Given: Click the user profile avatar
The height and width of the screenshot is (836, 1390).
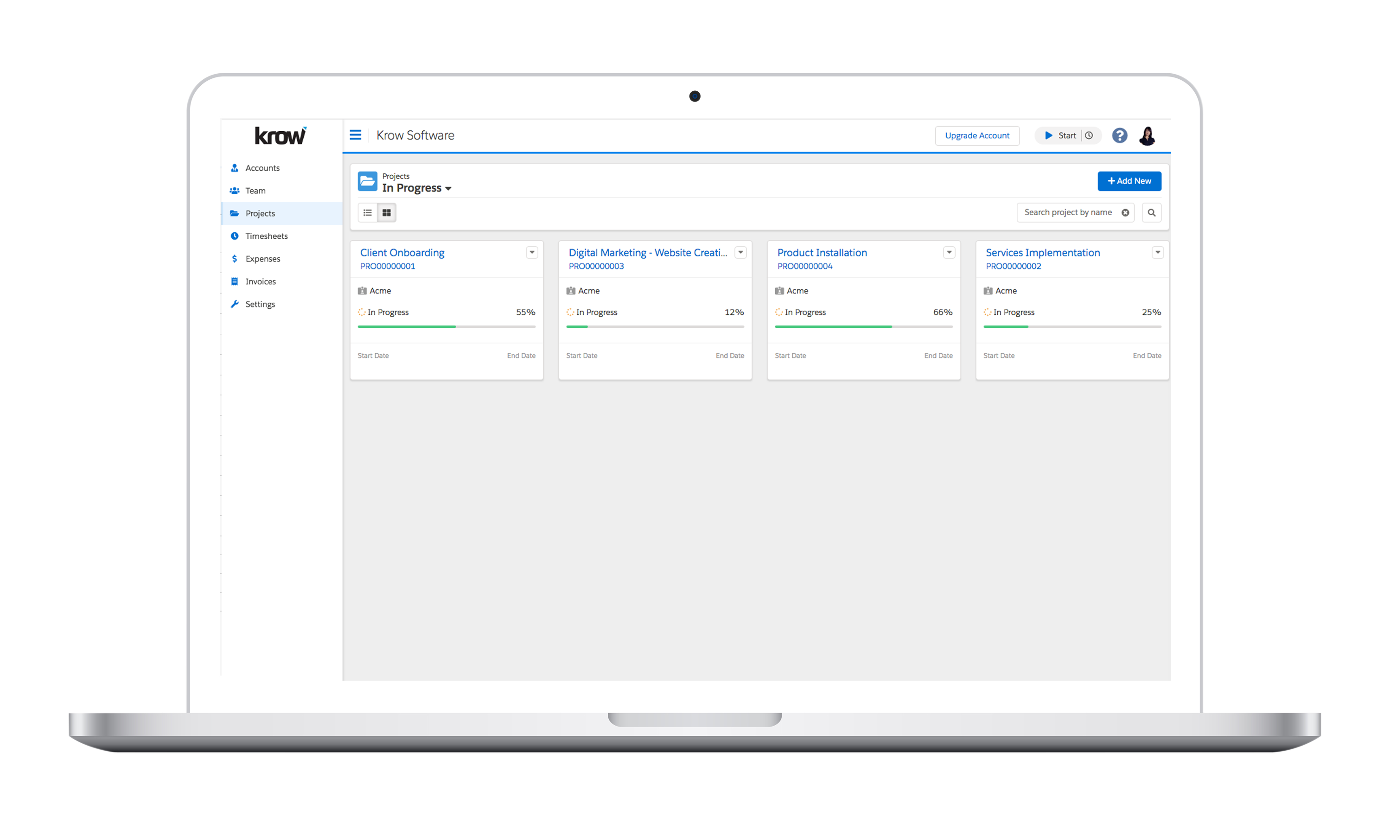Looking at the screenshot, I should tap(1147, 136).
